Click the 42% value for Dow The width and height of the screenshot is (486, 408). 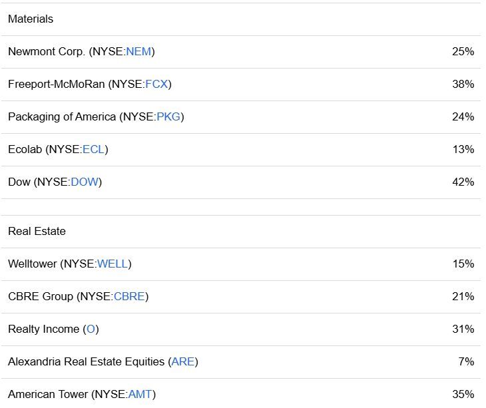(x=463, y=182)
